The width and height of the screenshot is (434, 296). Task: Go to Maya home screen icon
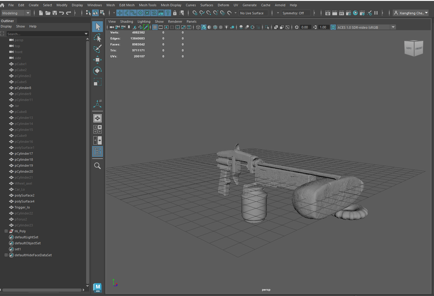pyautogui.click(x=2, y=5)
